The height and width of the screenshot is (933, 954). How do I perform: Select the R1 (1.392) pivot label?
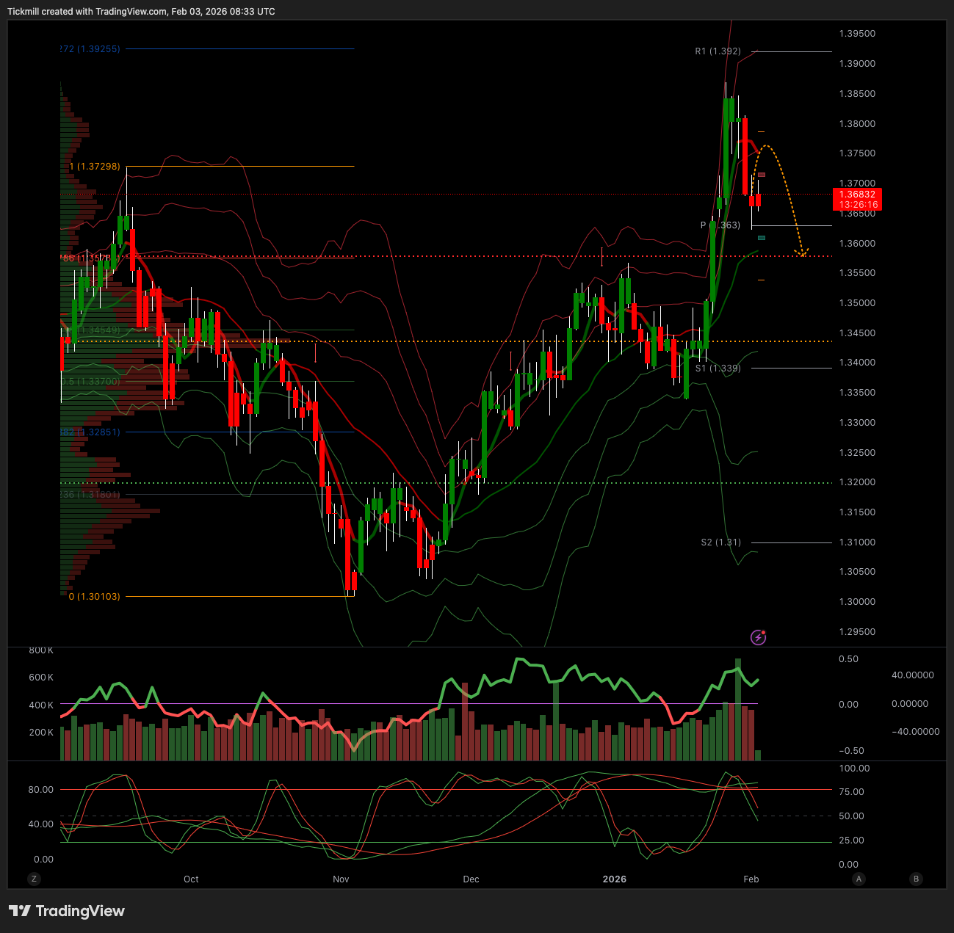[718, 51]
